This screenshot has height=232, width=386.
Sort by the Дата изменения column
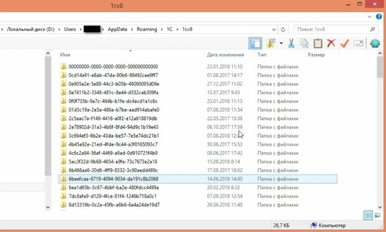click(x=225, y=55)
